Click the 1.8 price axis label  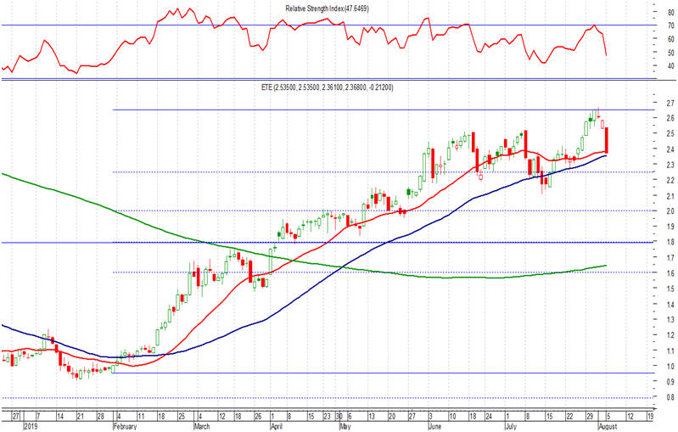pos(670,242)
